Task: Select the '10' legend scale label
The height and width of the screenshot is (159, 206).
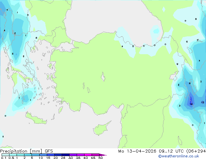Action: point(41,158)
